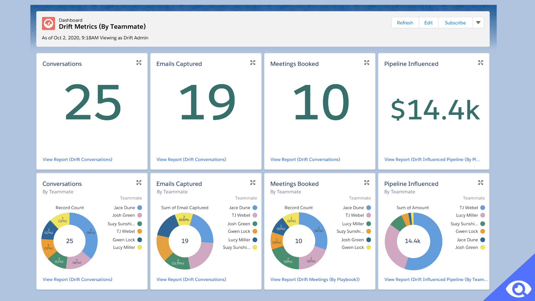Click TJ Webel orange swatch in Conversations legend

point(140,231)
